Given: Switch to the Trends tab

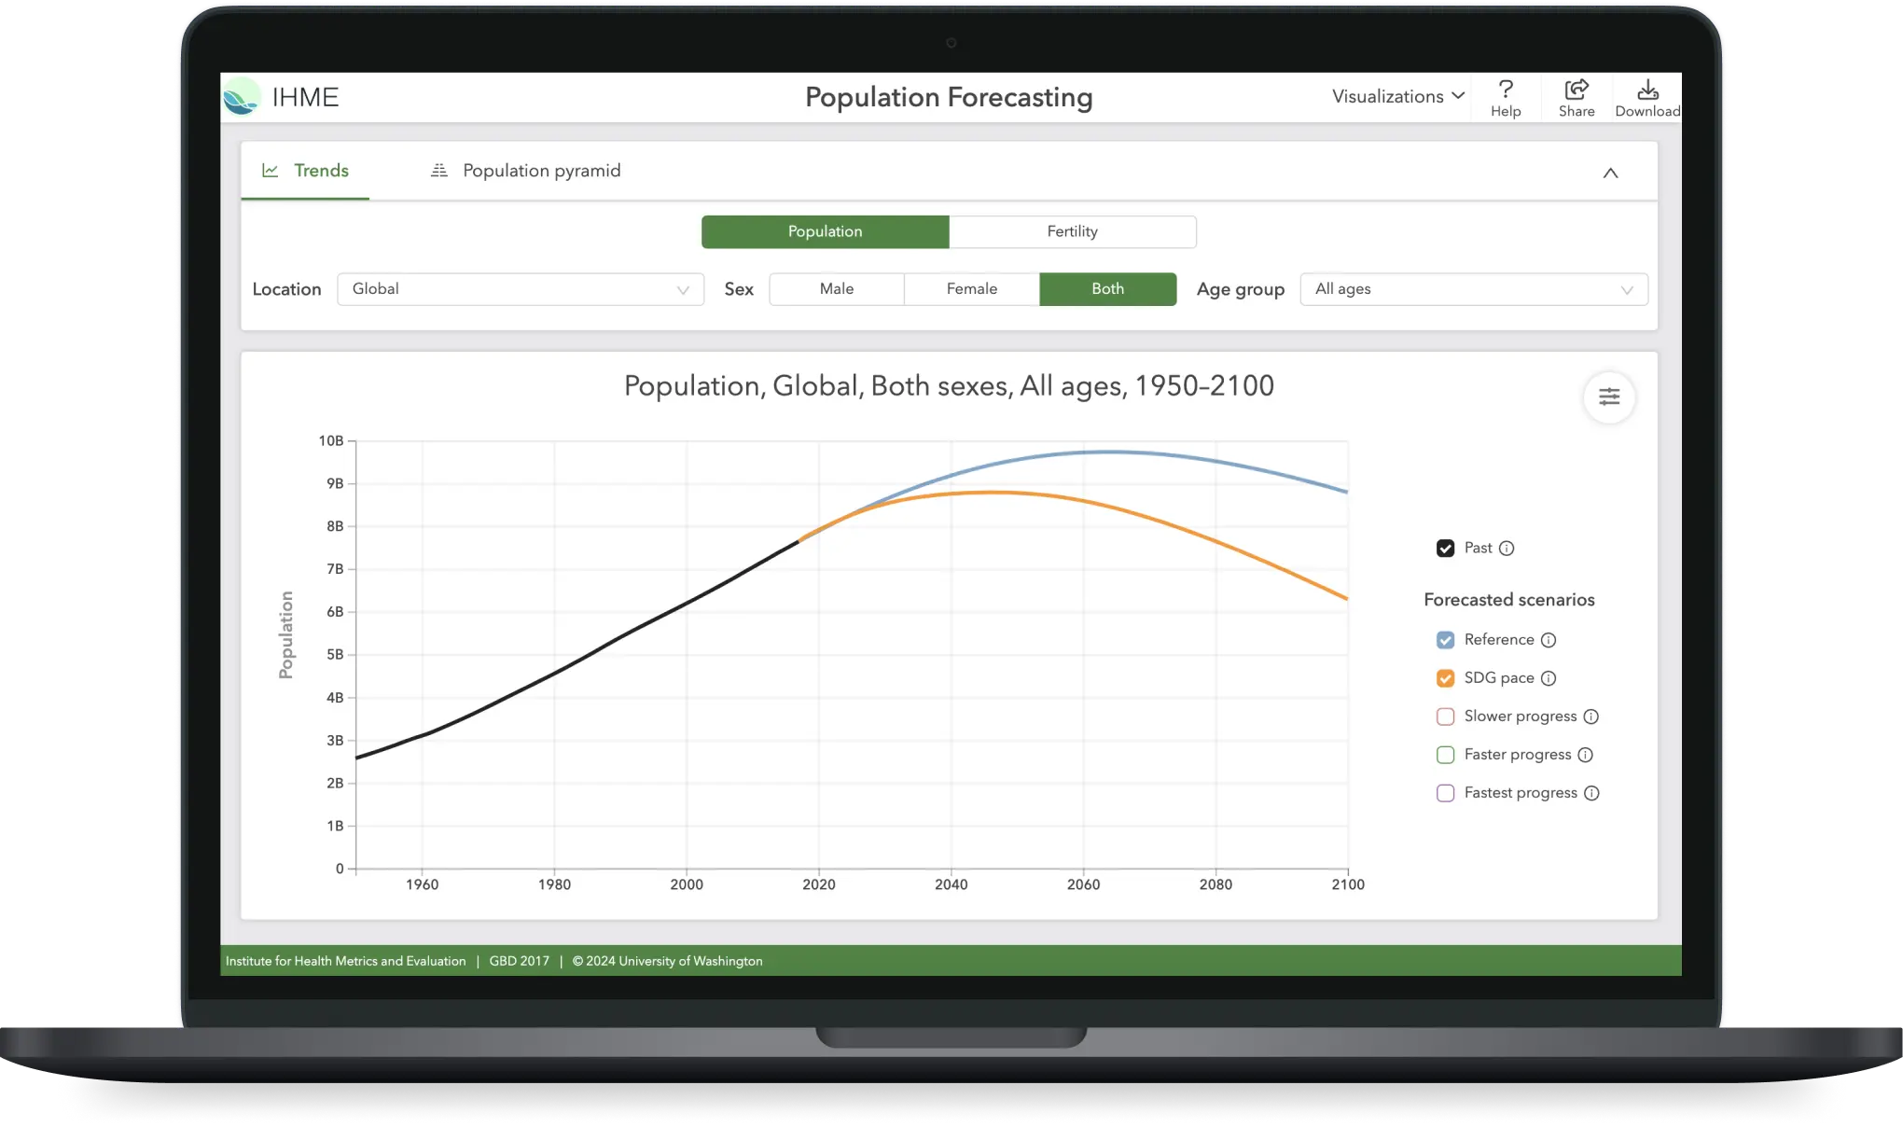Looking at the screenshot, I should pos(305,171).
